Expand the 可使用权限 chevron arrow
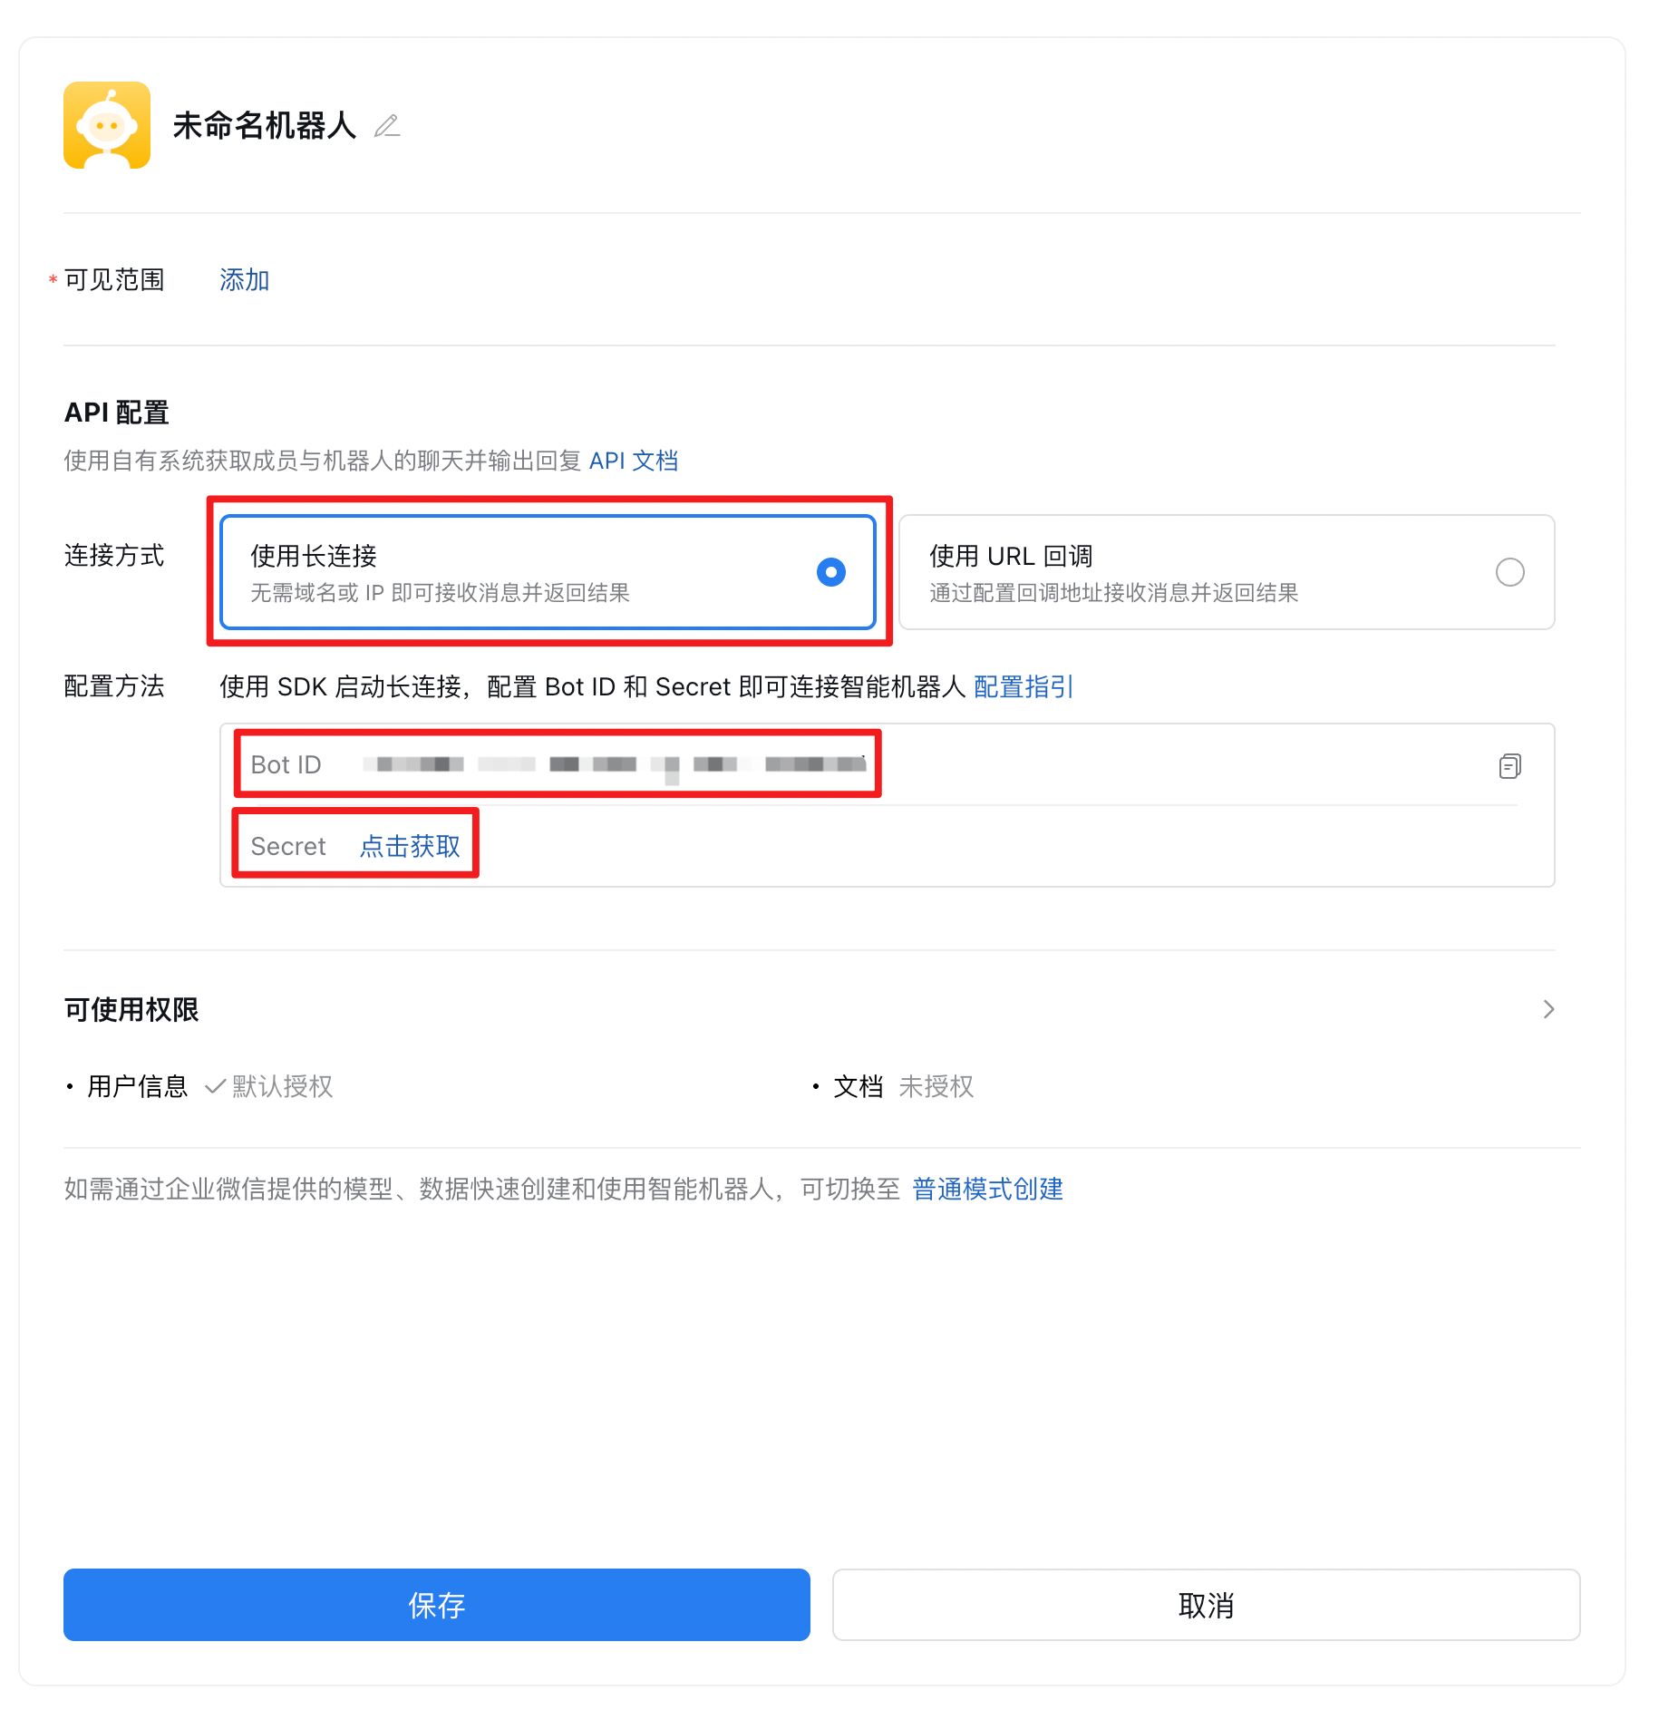Viewport: 1659px width, 1710px height. coord(1548,1009)
